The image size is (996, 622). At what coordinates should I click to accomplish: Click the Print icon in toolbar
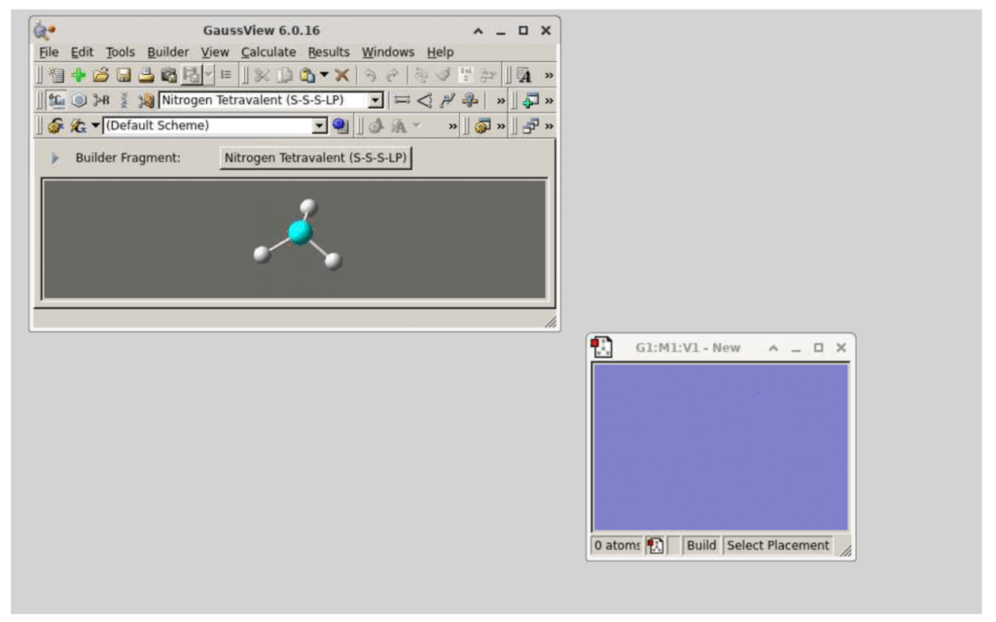146,75
